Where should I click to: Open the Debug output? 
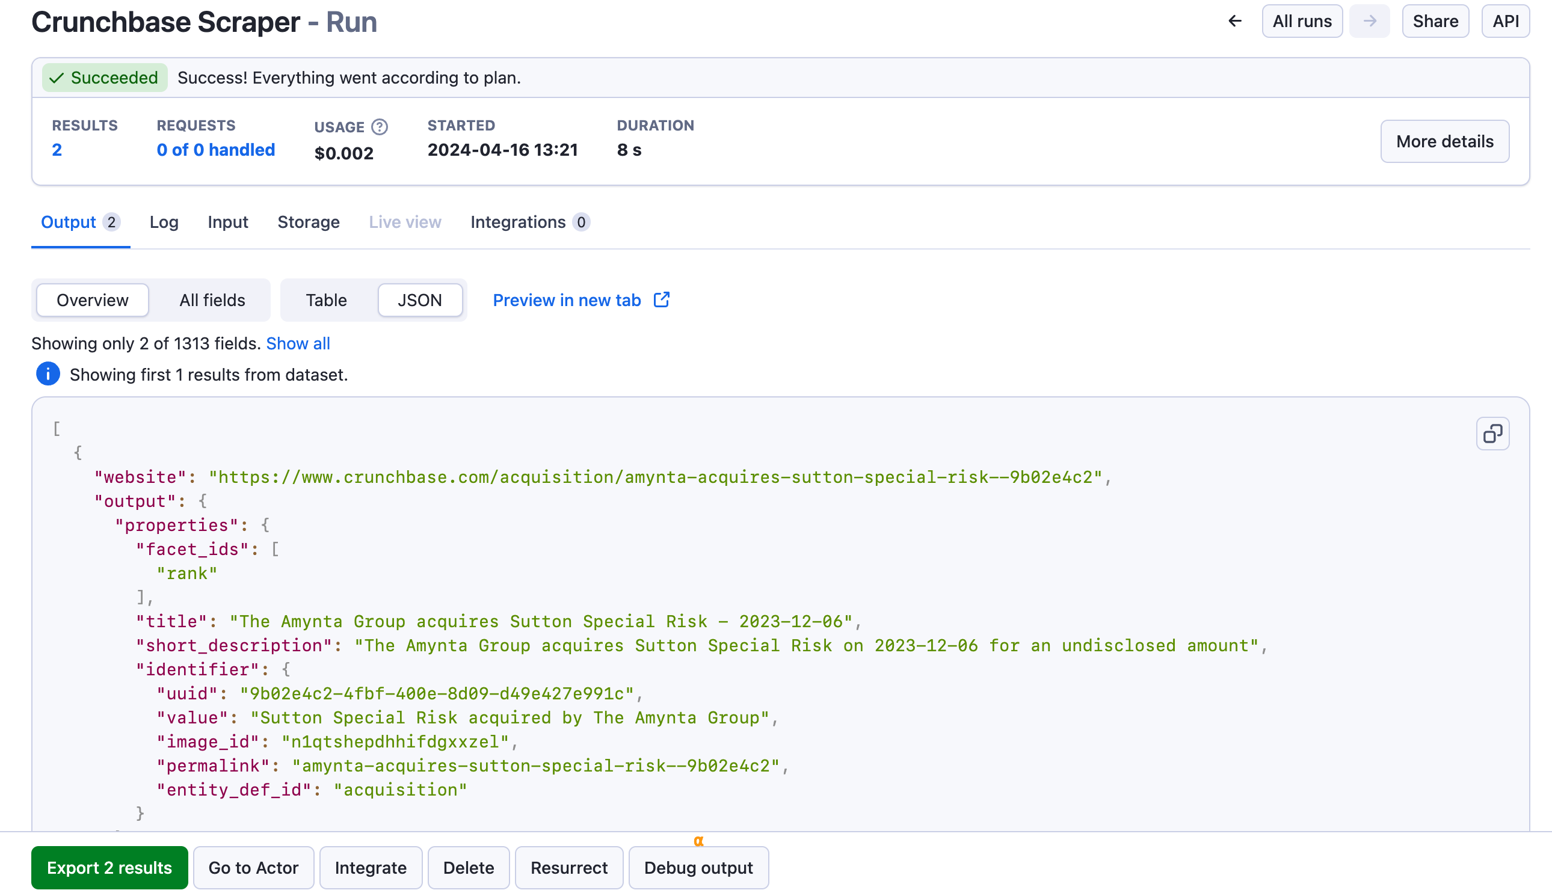(x=699, y=868)
